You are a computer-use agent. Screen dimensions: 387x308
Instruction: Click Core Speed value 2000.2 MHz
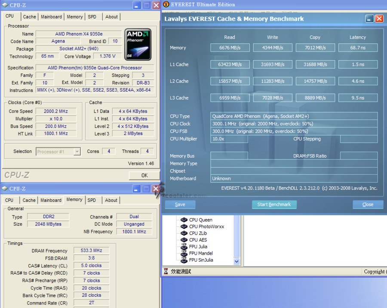tap(56, 111)
